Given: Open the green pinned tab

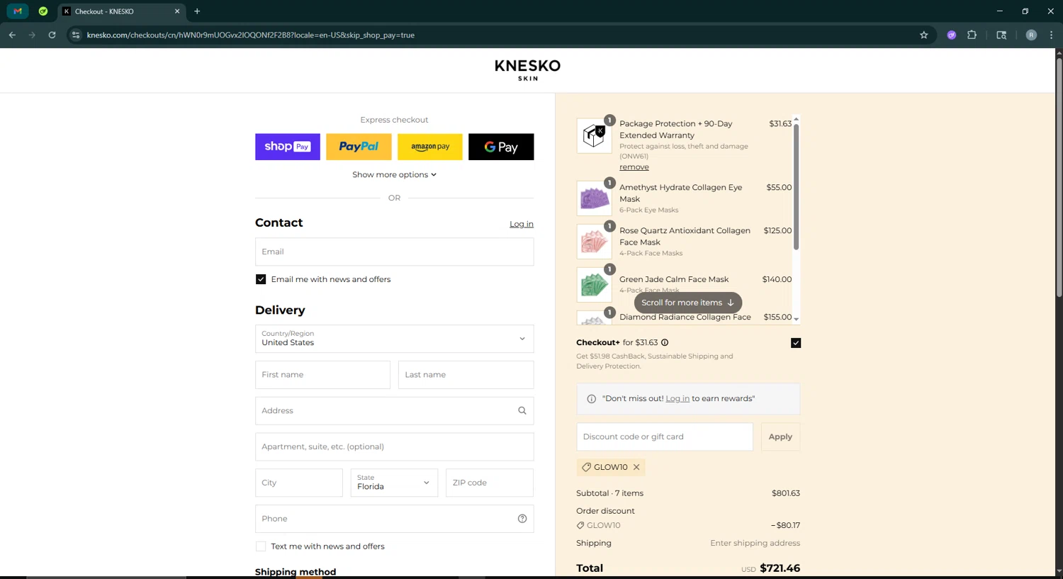Looking at the screenshot, I should [x=43, y=11].
